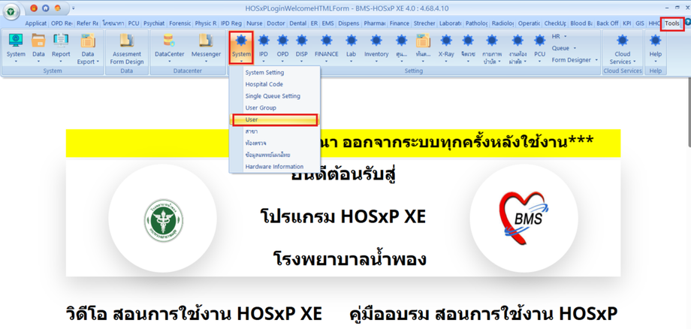Screen dimensions: 691x329
Task: Switch to the Dental ribbon tab
Action: click(298, 24)
